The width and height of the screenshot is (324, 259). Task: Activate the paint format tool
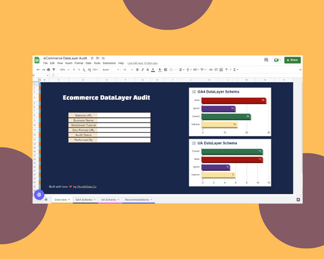point(54,69)
